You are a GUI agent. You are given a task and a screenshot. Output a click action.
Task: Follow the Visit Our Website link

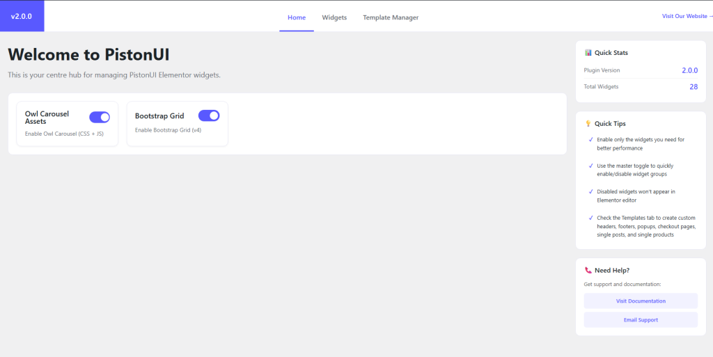click(687, 16)
